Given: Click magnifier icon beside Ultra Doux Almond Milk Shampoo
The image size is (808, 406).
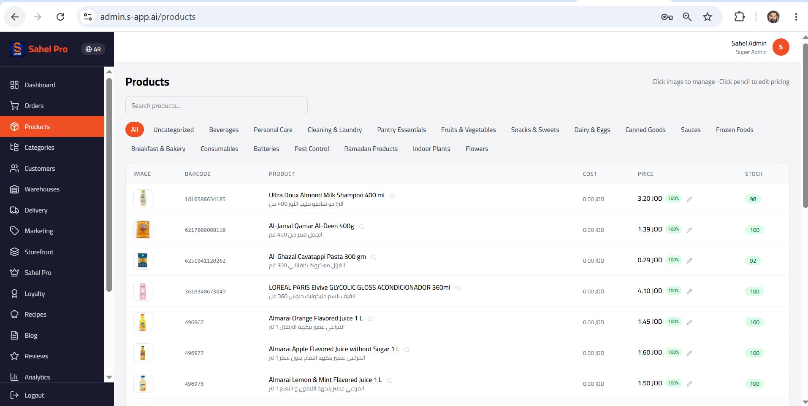Looking at the screenshot, I should (392, 196).
